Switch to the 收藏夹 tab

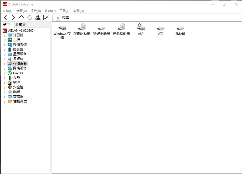click(20, 25)
